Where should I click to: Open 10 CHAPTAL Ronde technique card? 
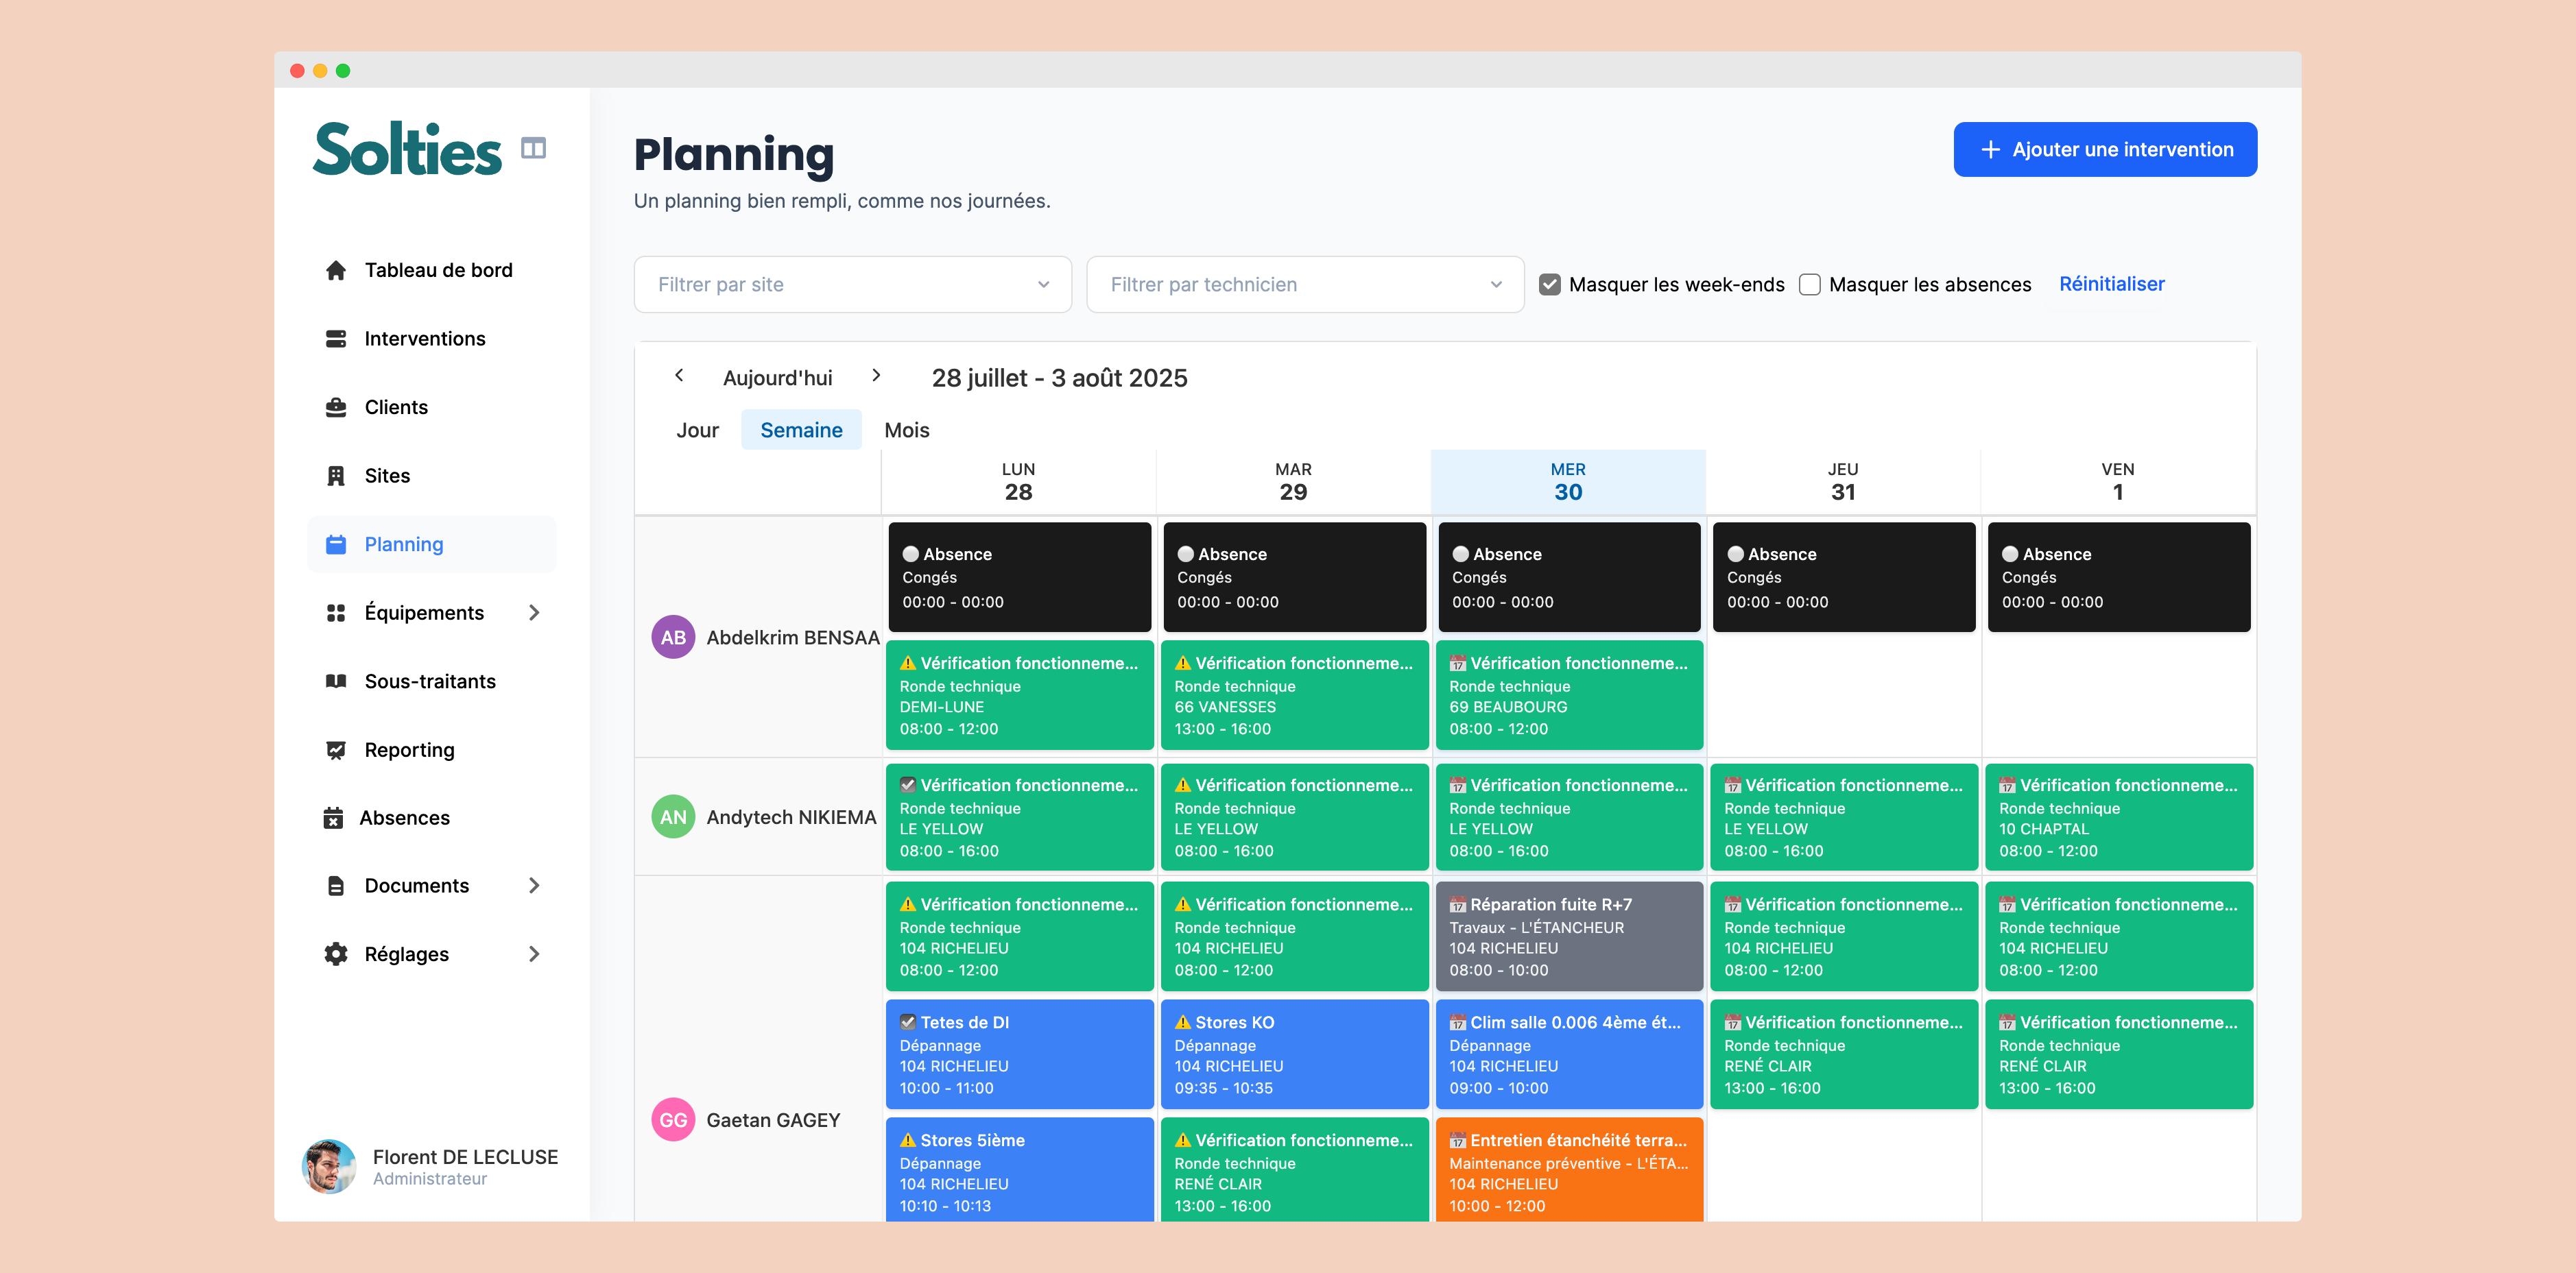pos(2119,817)
